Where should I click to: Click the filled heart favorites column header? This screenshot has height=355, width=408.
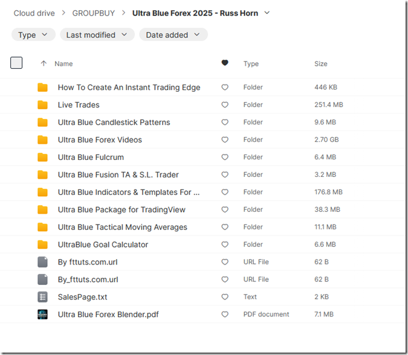pyautogui.click(x=225, y=63)
